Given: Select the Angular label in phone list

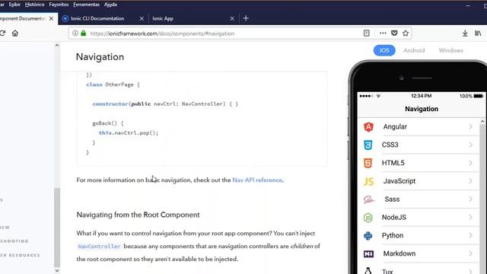Looking at the screenshot, I should pyautogui.click(x=395, y=127).
